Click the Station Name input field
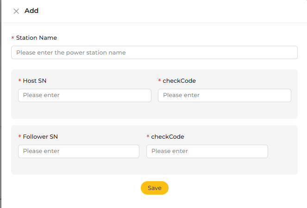 (x=154, y=52)
